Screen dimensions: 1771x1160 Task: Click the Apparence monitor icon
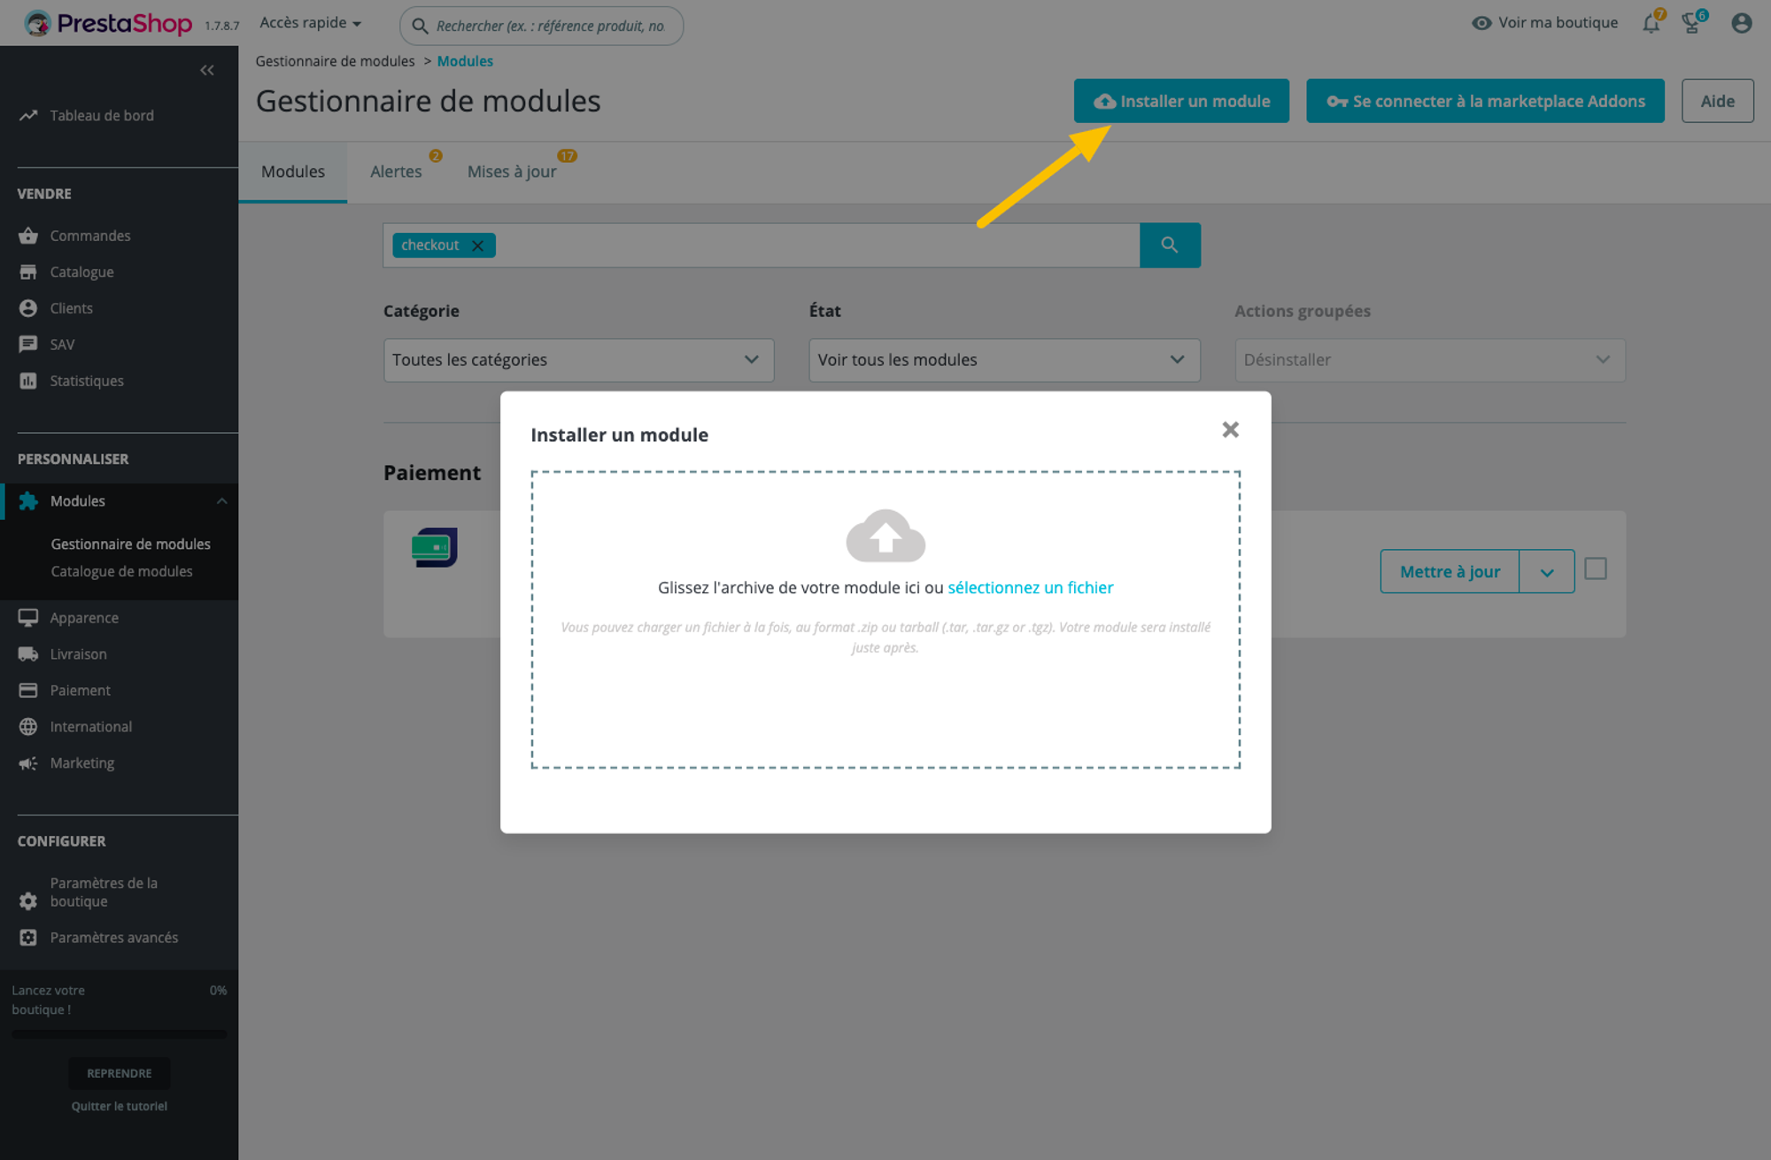pyautogui.click(x=28, y=618)
